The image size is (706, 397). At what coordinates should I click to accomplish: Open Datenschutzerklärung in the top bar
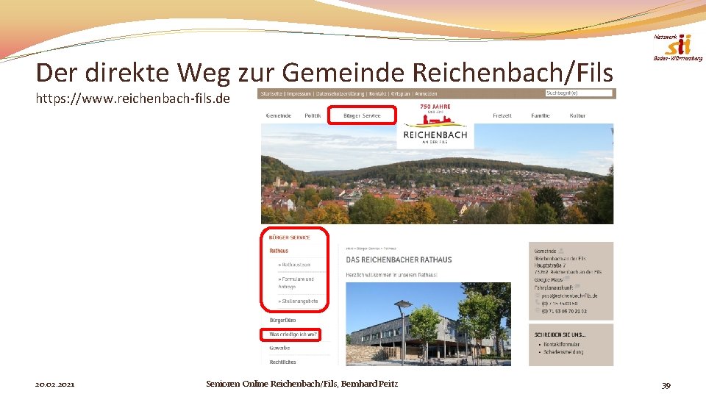pos(340,93)
